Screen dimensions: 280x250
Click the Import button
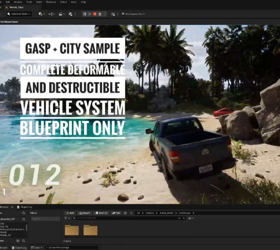coord(85,213)
